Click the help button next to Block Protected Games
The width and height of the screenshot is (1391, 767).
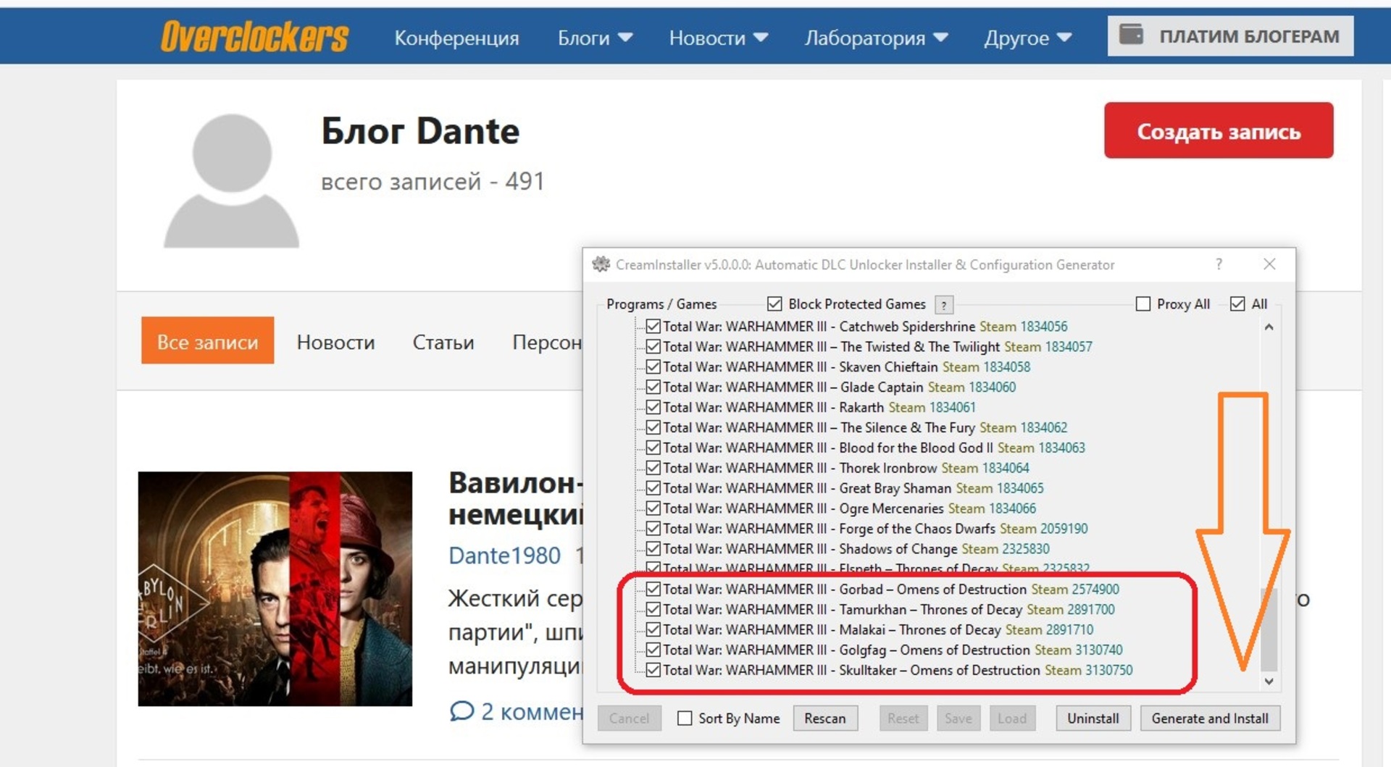(x=943, y=305)
